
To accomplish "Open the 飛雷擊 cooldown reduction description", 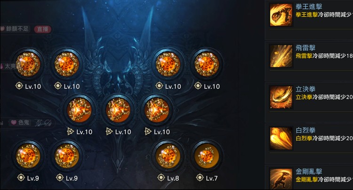I will 324,56.
